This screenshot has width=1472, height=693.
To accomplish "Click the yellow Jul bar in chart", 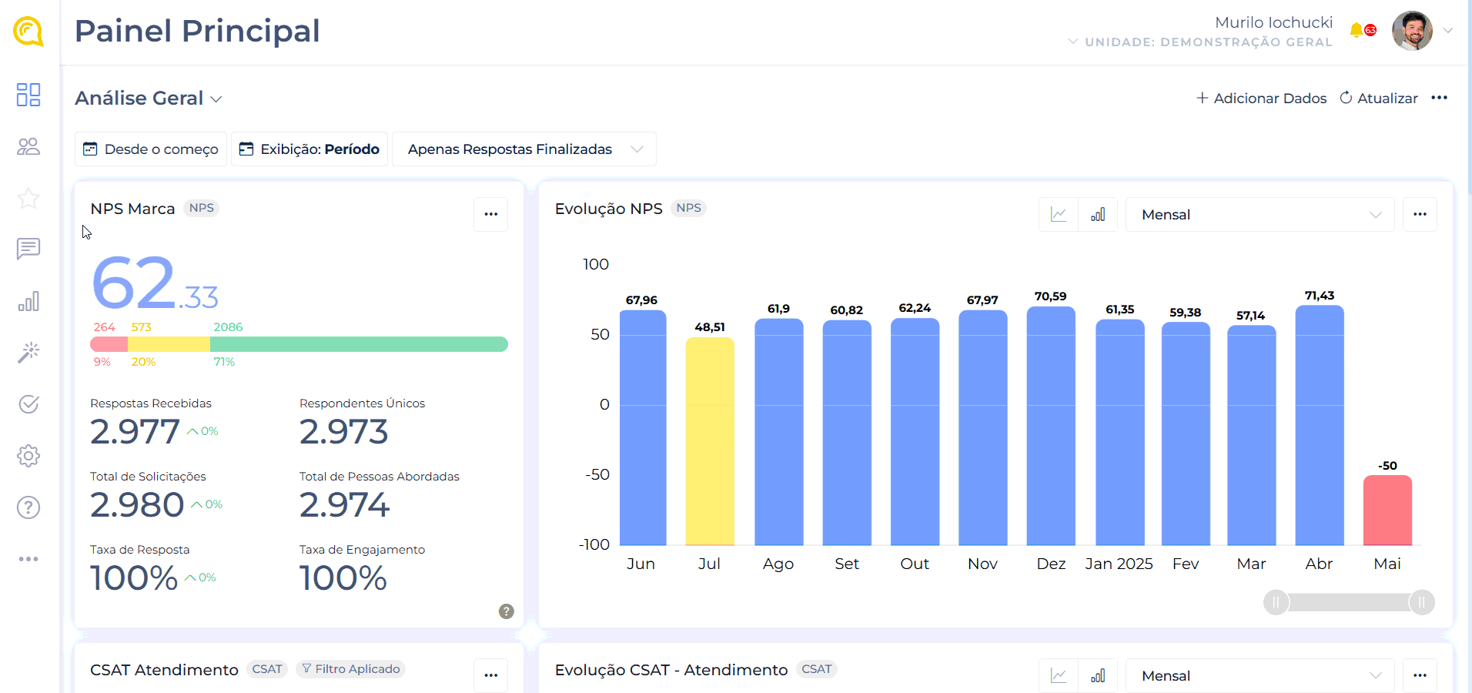I will point(710,440).
